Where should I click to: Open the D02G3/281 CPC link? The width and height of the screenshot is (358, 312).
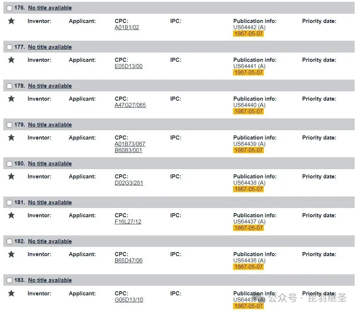pos(129,183)
